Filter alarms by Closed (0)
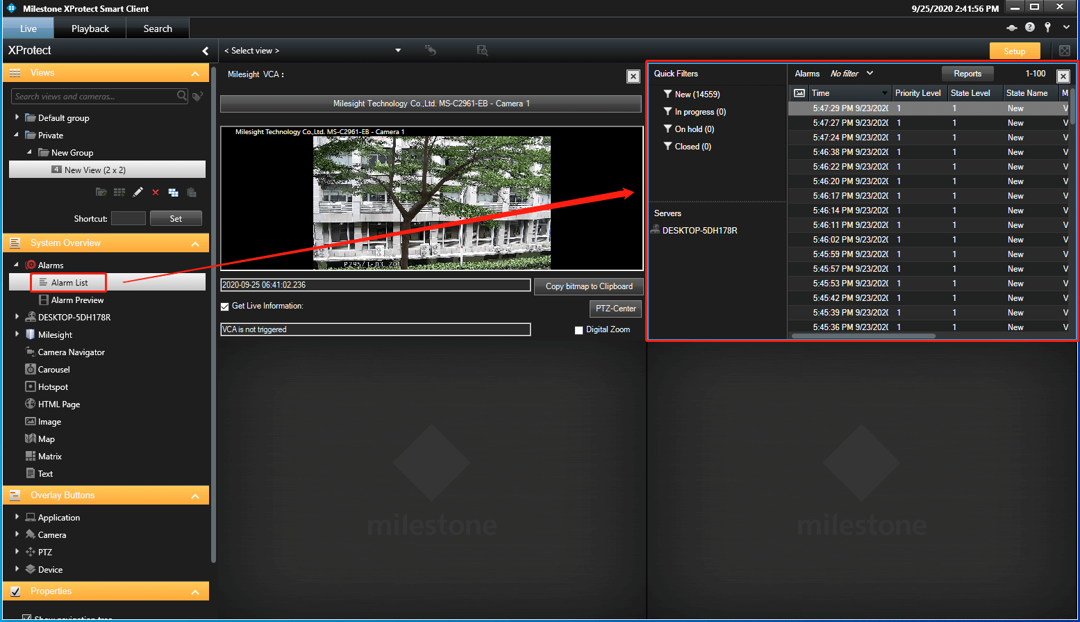Viewport: 1080px width, 622px height. (x=688, y=147)
